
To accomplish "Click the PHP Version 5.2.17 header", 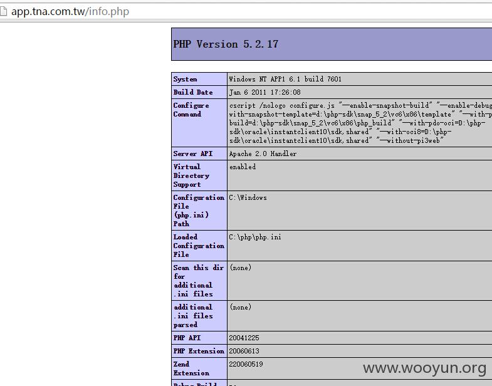I will point(226,44).
